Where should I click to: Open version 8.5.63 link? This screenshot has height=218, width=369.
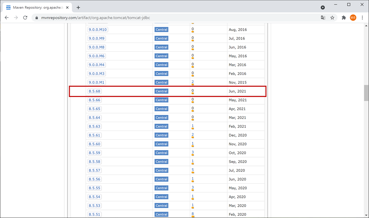point(94,126)
